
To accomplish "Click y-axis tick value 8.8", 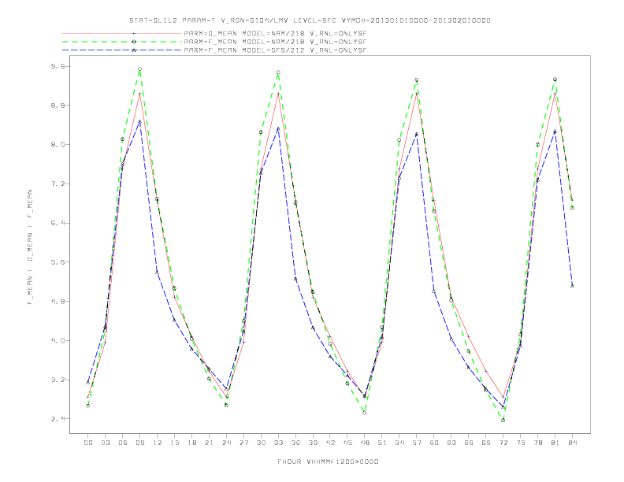I will pos(57,106).
